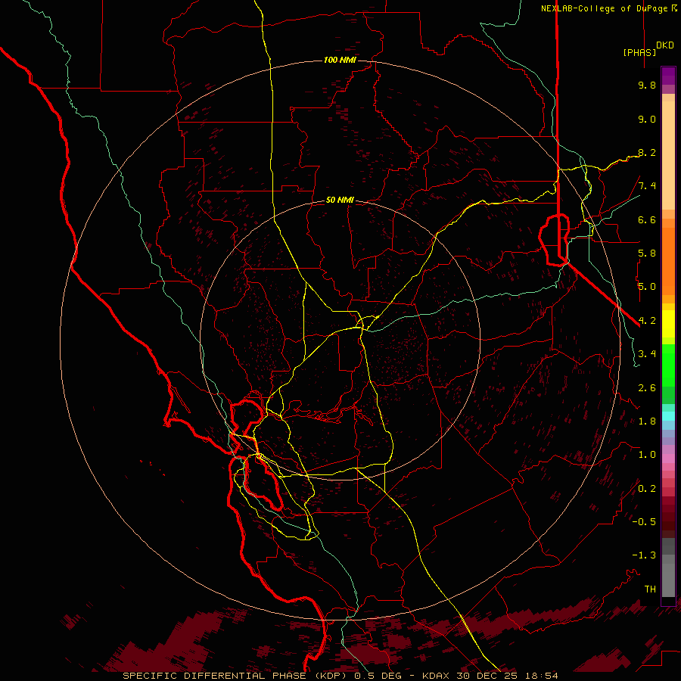Pick the large peach segment of the color bar
Screen dimensions: 681x681
click(668, 155)
